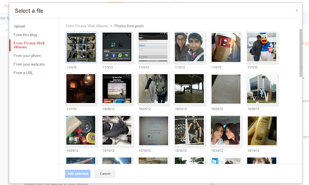Select the photo grid screenshot thumbnail
Screen dimensions: 309x185
click(x=81, y=47)
